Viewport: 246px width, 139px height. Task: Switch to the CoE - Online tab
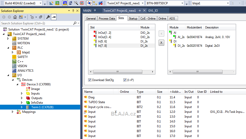[148, 19]
